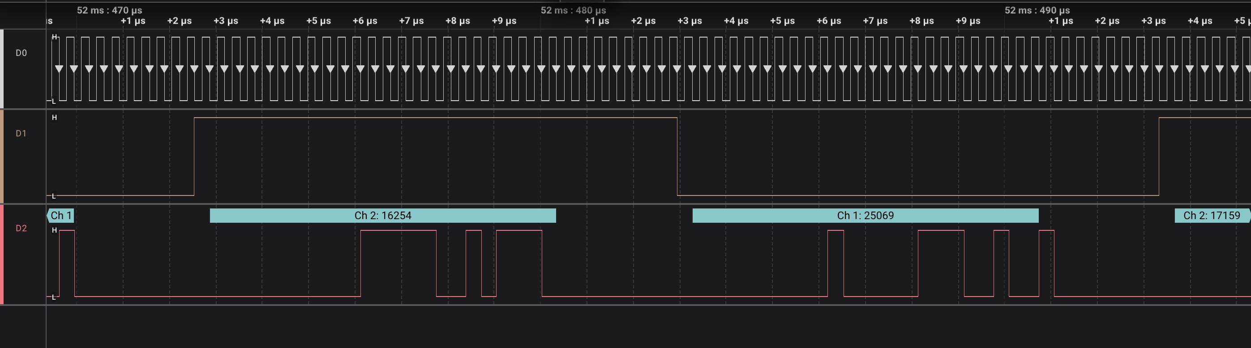Select decoded frame "Ch 2: 16254"
This screenshot has width=1251, height=348.
pos(383,216)
